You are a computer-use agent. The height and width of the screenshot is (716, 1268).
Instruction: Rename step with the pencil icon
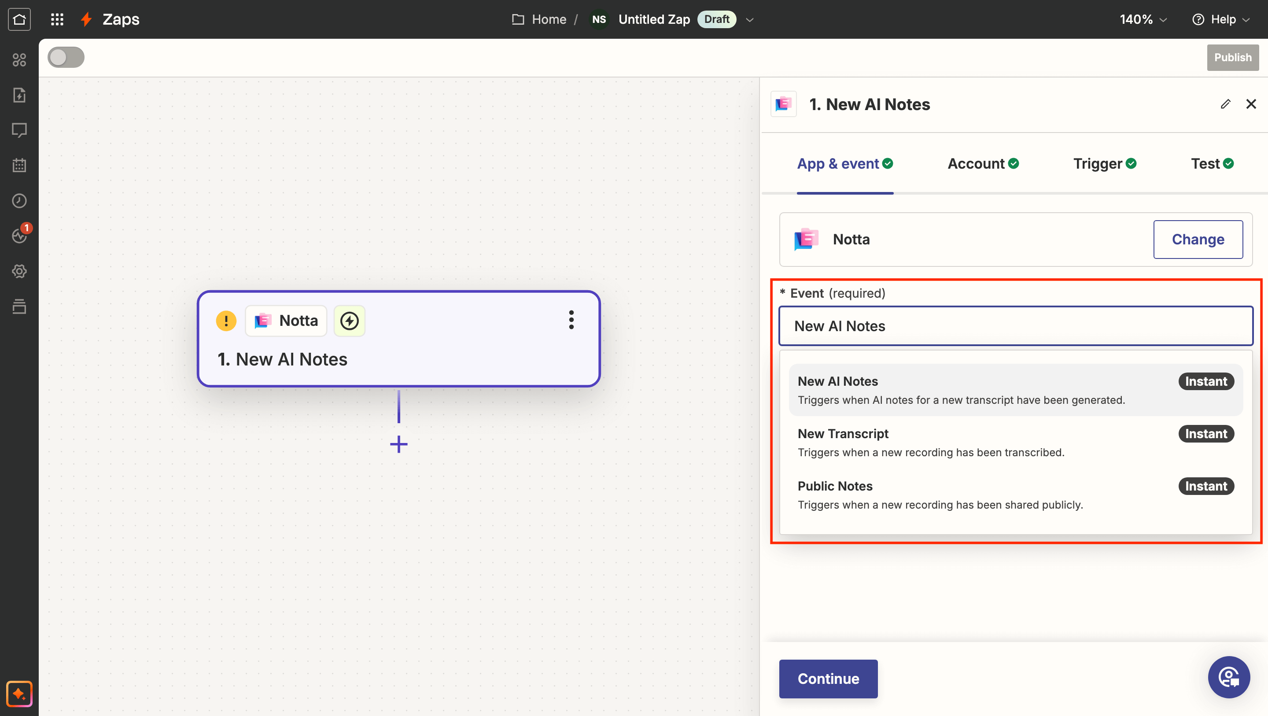click(x=1226, y=104)
